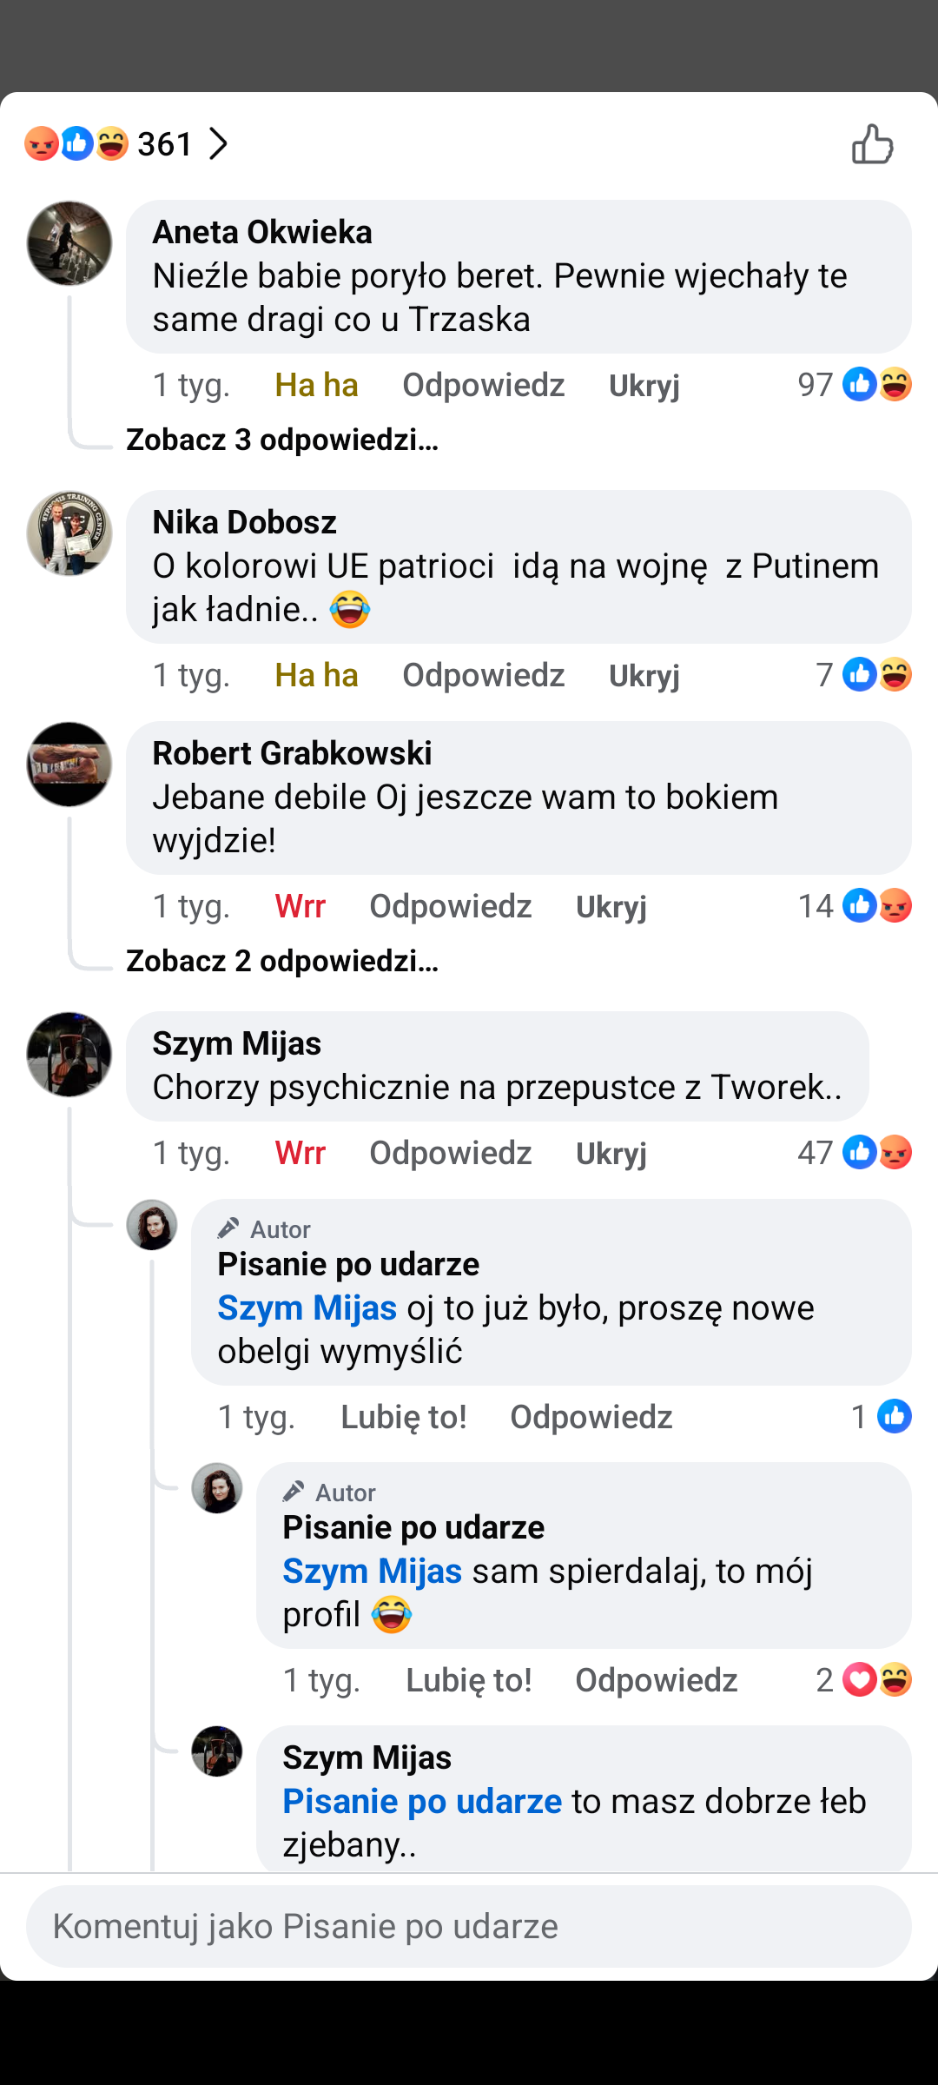The image size is (938, 2085).
Task: Open Robert Grabkowski's profile avatar
Action: click(x=69, y=764)
